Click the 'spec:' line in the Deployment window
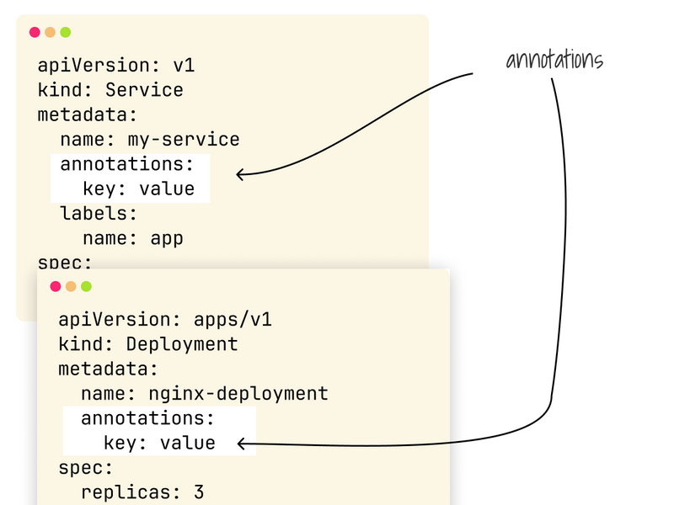 [86, 468]
